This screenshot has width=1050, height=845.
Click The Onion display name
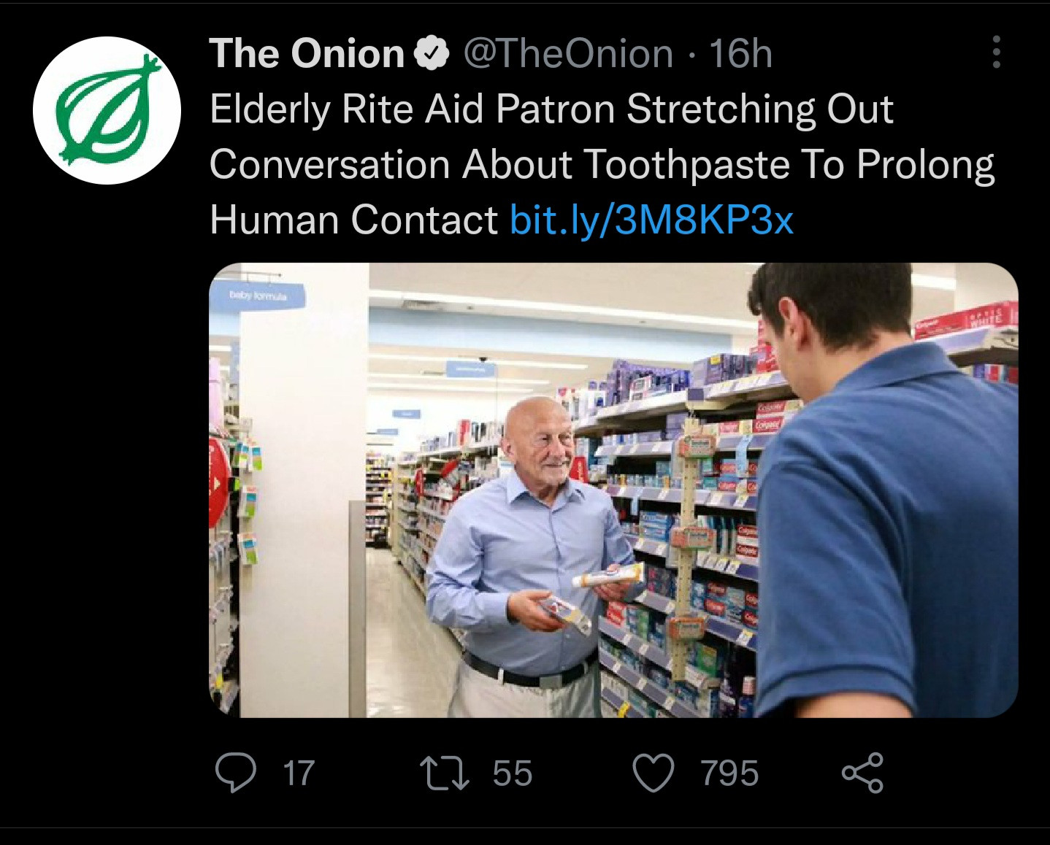pos(307,54)
